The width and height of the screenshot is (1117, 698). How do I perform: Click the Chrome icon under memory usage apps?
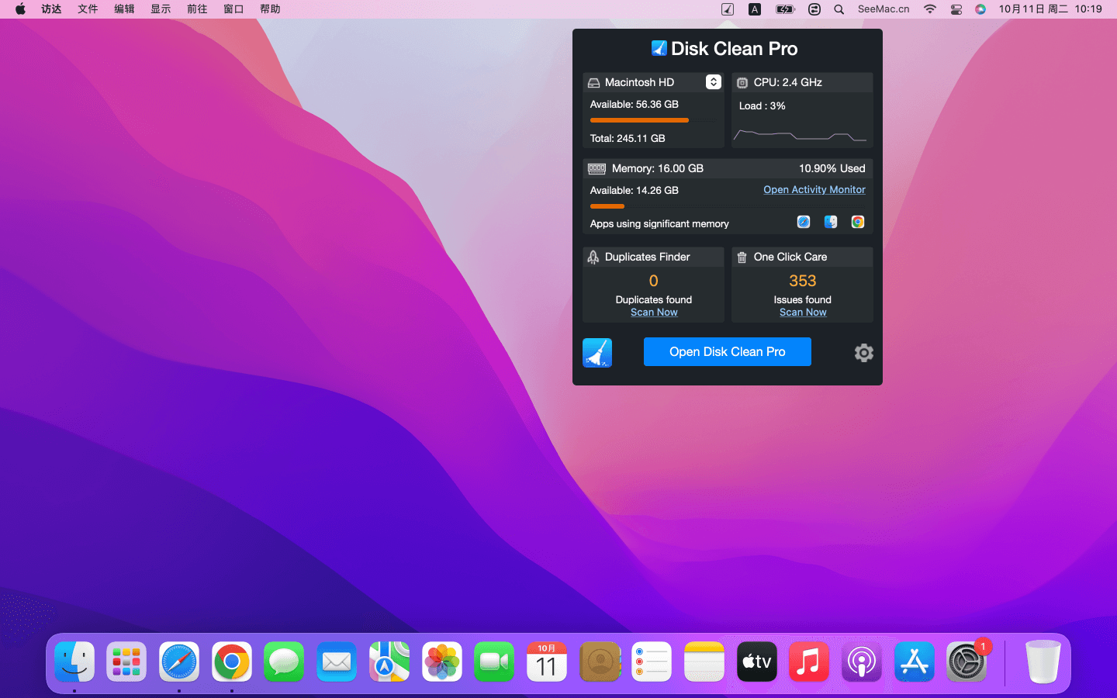857,223
